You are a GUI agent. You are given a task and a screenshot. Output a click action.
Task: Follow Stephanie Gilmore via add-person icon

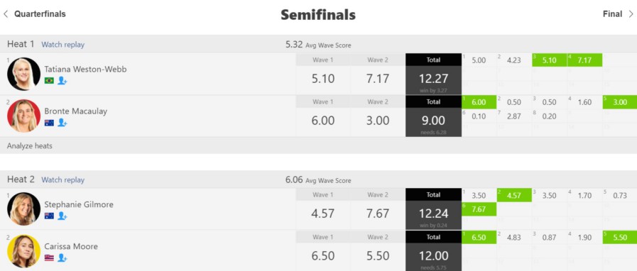[x=62, y=216]
